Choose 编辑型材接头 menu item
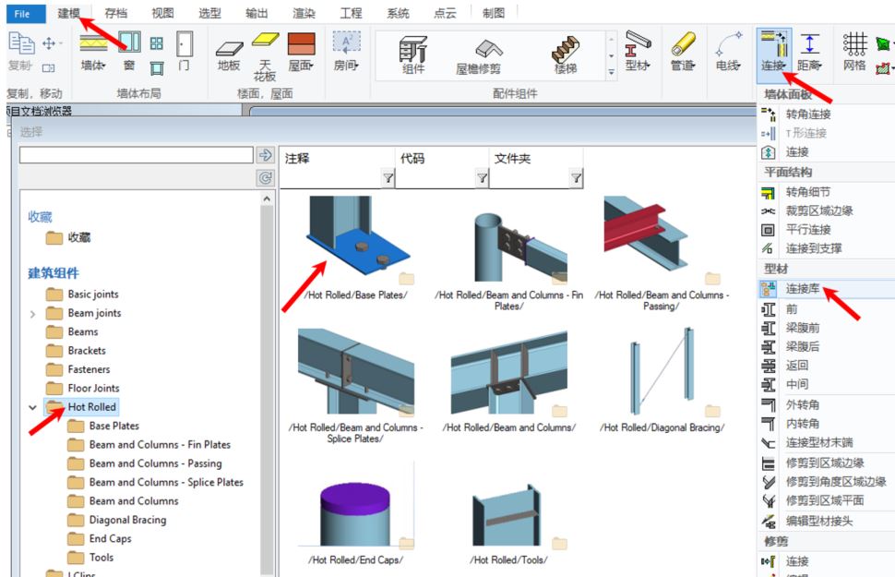This screenshot has height=577, width=895. (818, 522)
